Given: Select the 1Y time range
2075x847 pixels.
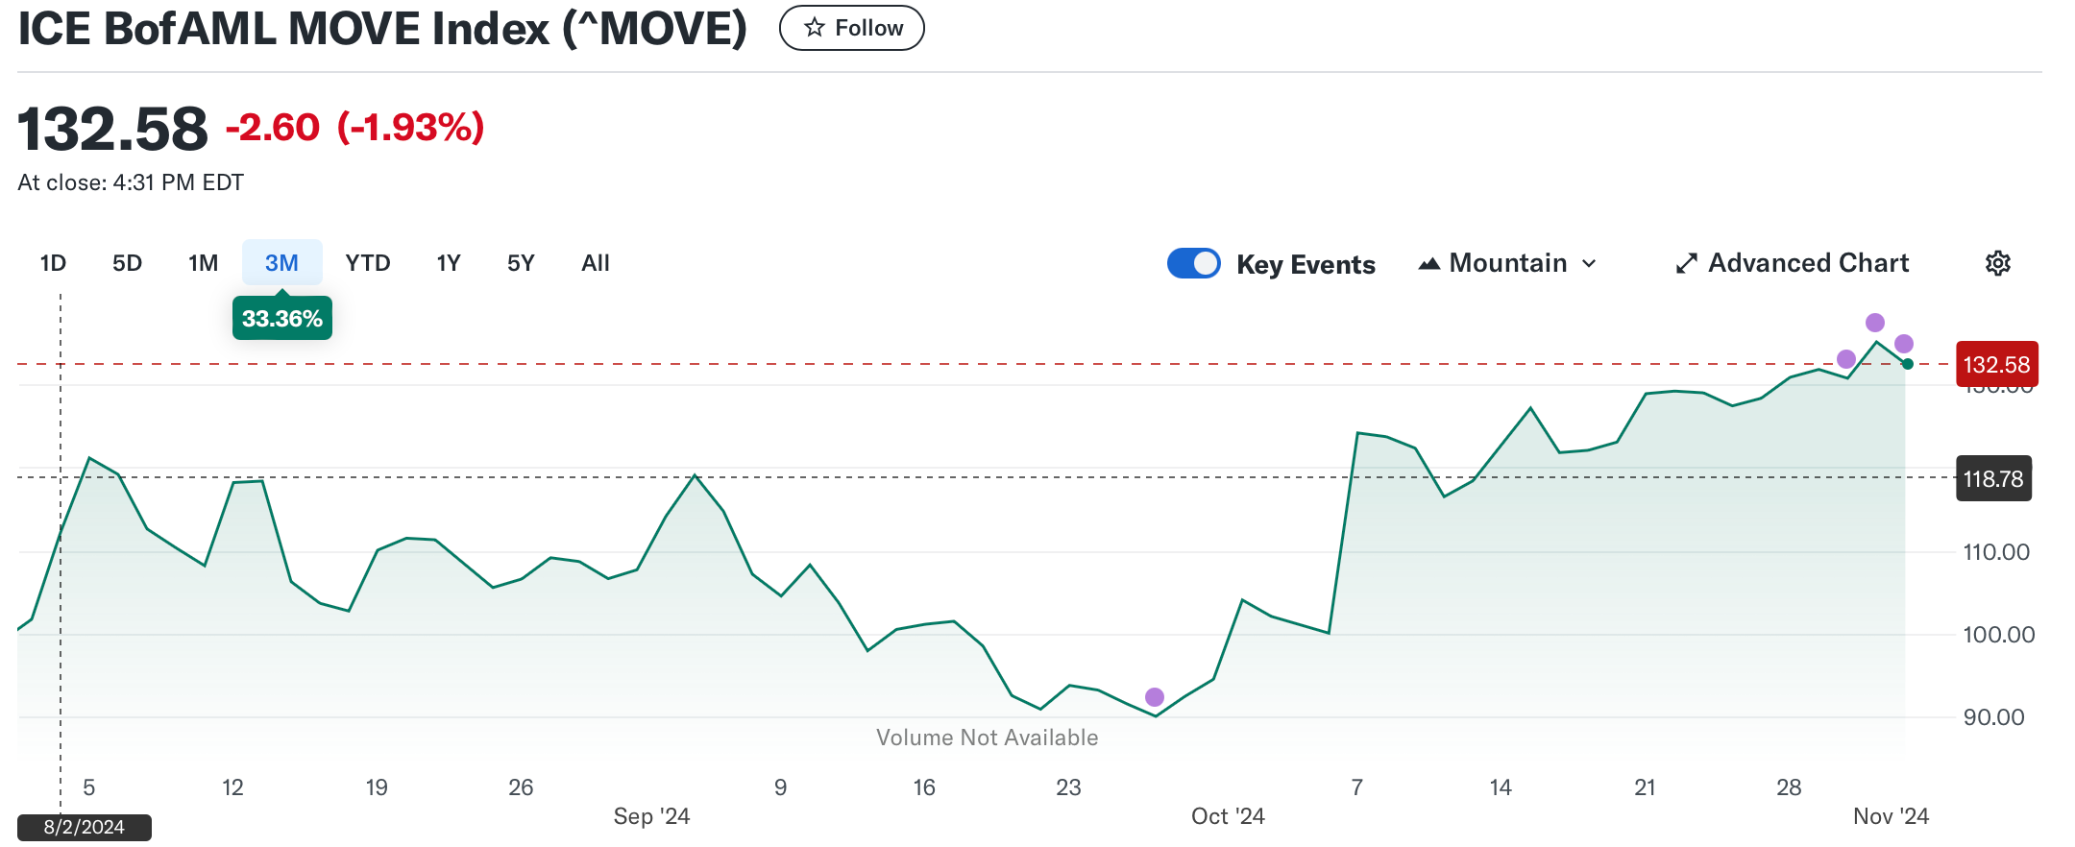Looking at the screenshot, I should [x=449, y=263].
